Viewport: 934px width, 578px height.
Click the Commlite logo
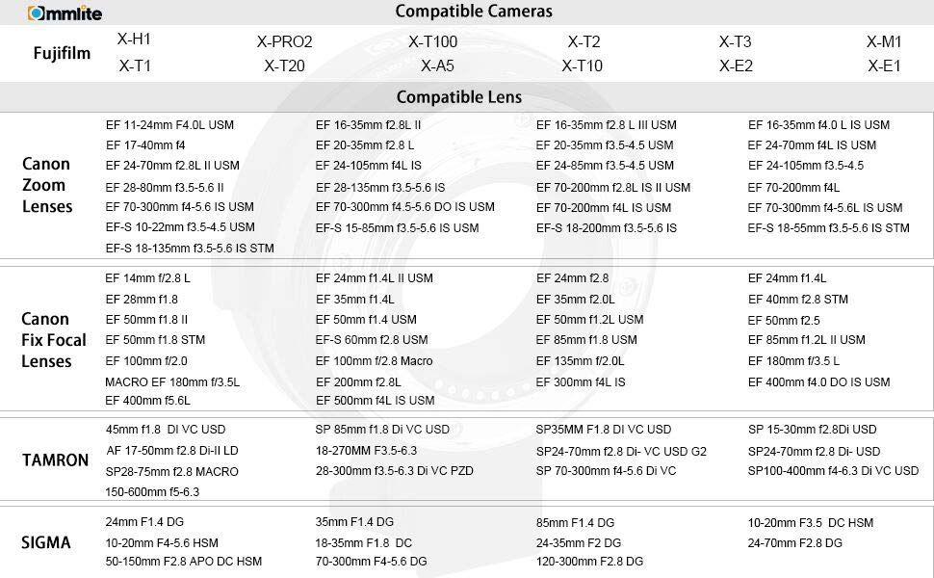pyautogui.click(x=65, y=13)
